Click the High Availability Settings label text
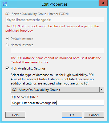This screenshot has width=109, height=123. (x=28, y=68)
